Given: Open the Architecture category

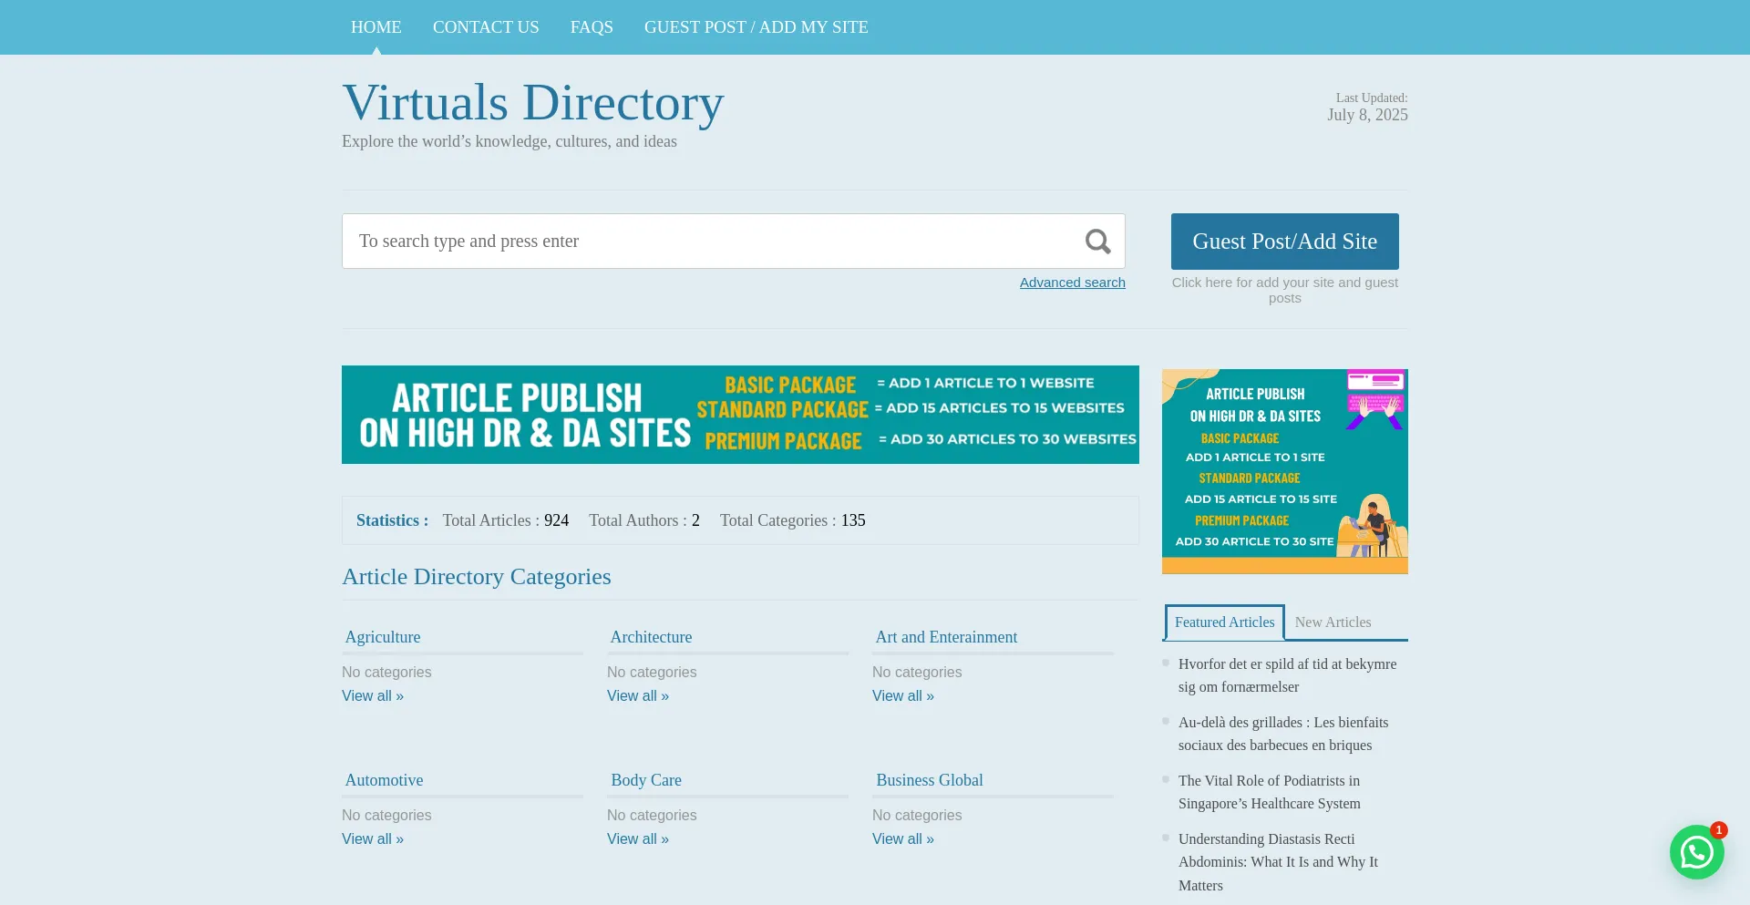Looking at the screenshot, I should click(651, 637).
